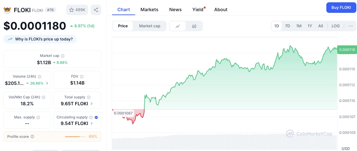
Task: Expand Total supply details chevron
Action: coord(92,104)
